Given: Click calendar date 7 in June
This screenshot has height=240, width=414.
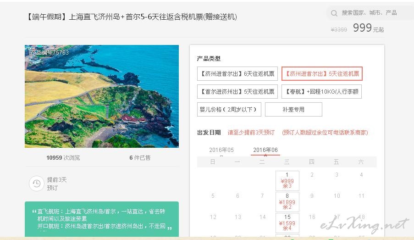Looking at the screenshot, I should point(262,196).
